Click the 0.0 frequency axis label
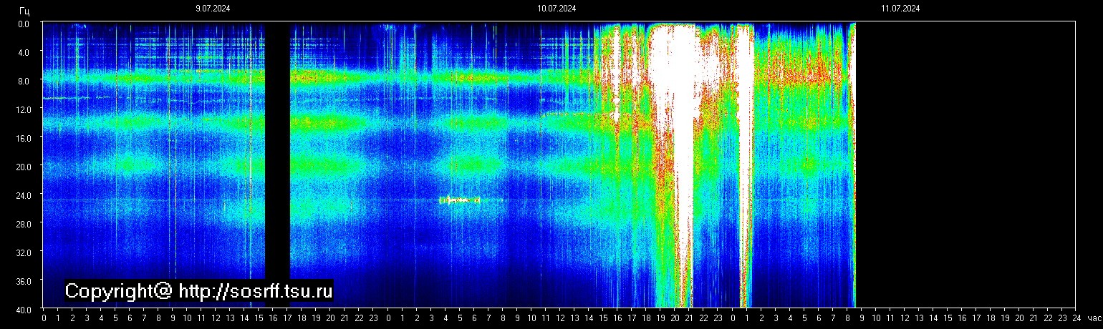The image size is (1103, 329). (24, 24)
